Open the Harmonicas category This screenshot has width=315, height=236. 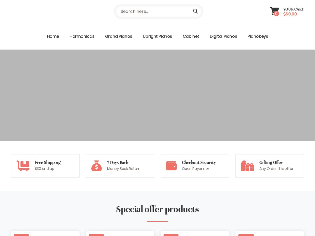tap(82, 36)
